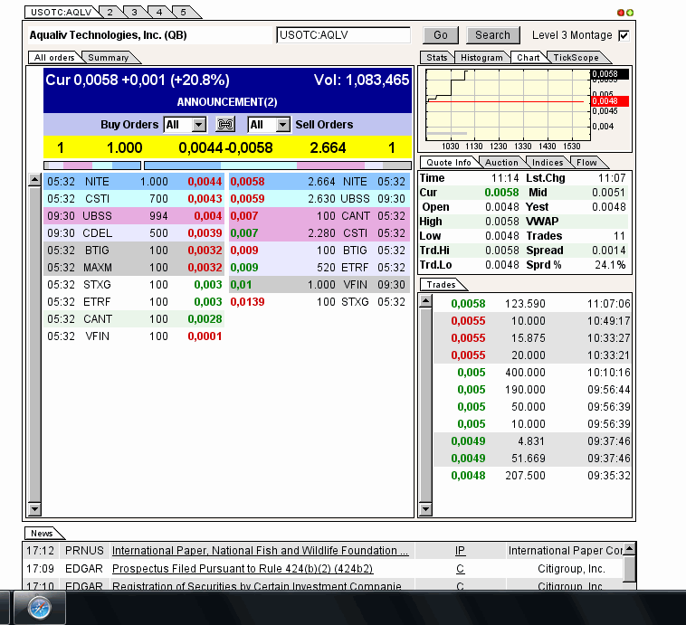Click the Trades list scroll up arrow

click(425, 301)
